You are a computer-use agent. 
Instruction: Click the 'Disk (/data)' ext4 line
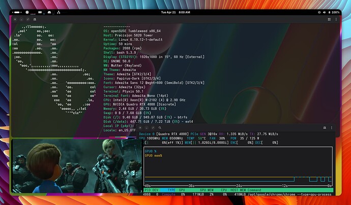pos(148,121)
